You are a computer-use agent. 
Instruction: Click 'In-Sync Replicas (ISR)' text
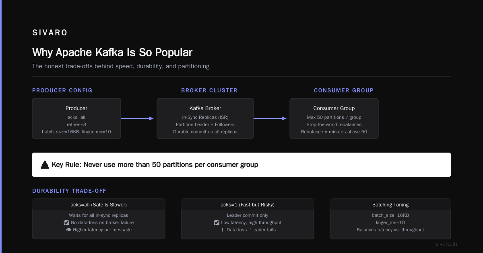pos(205,117)
